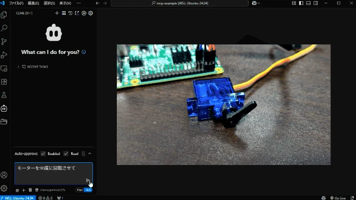The width and height of the screenshot is (356, 200).
Task: Toggle Auto-approve Enabled checkbox
Action: tap(43, 153)
